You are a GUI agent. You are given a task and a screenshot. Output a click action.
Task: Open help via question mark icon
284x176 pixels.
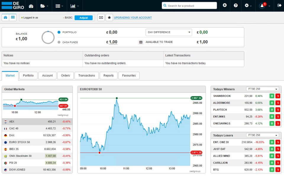(x=236, y=5)
